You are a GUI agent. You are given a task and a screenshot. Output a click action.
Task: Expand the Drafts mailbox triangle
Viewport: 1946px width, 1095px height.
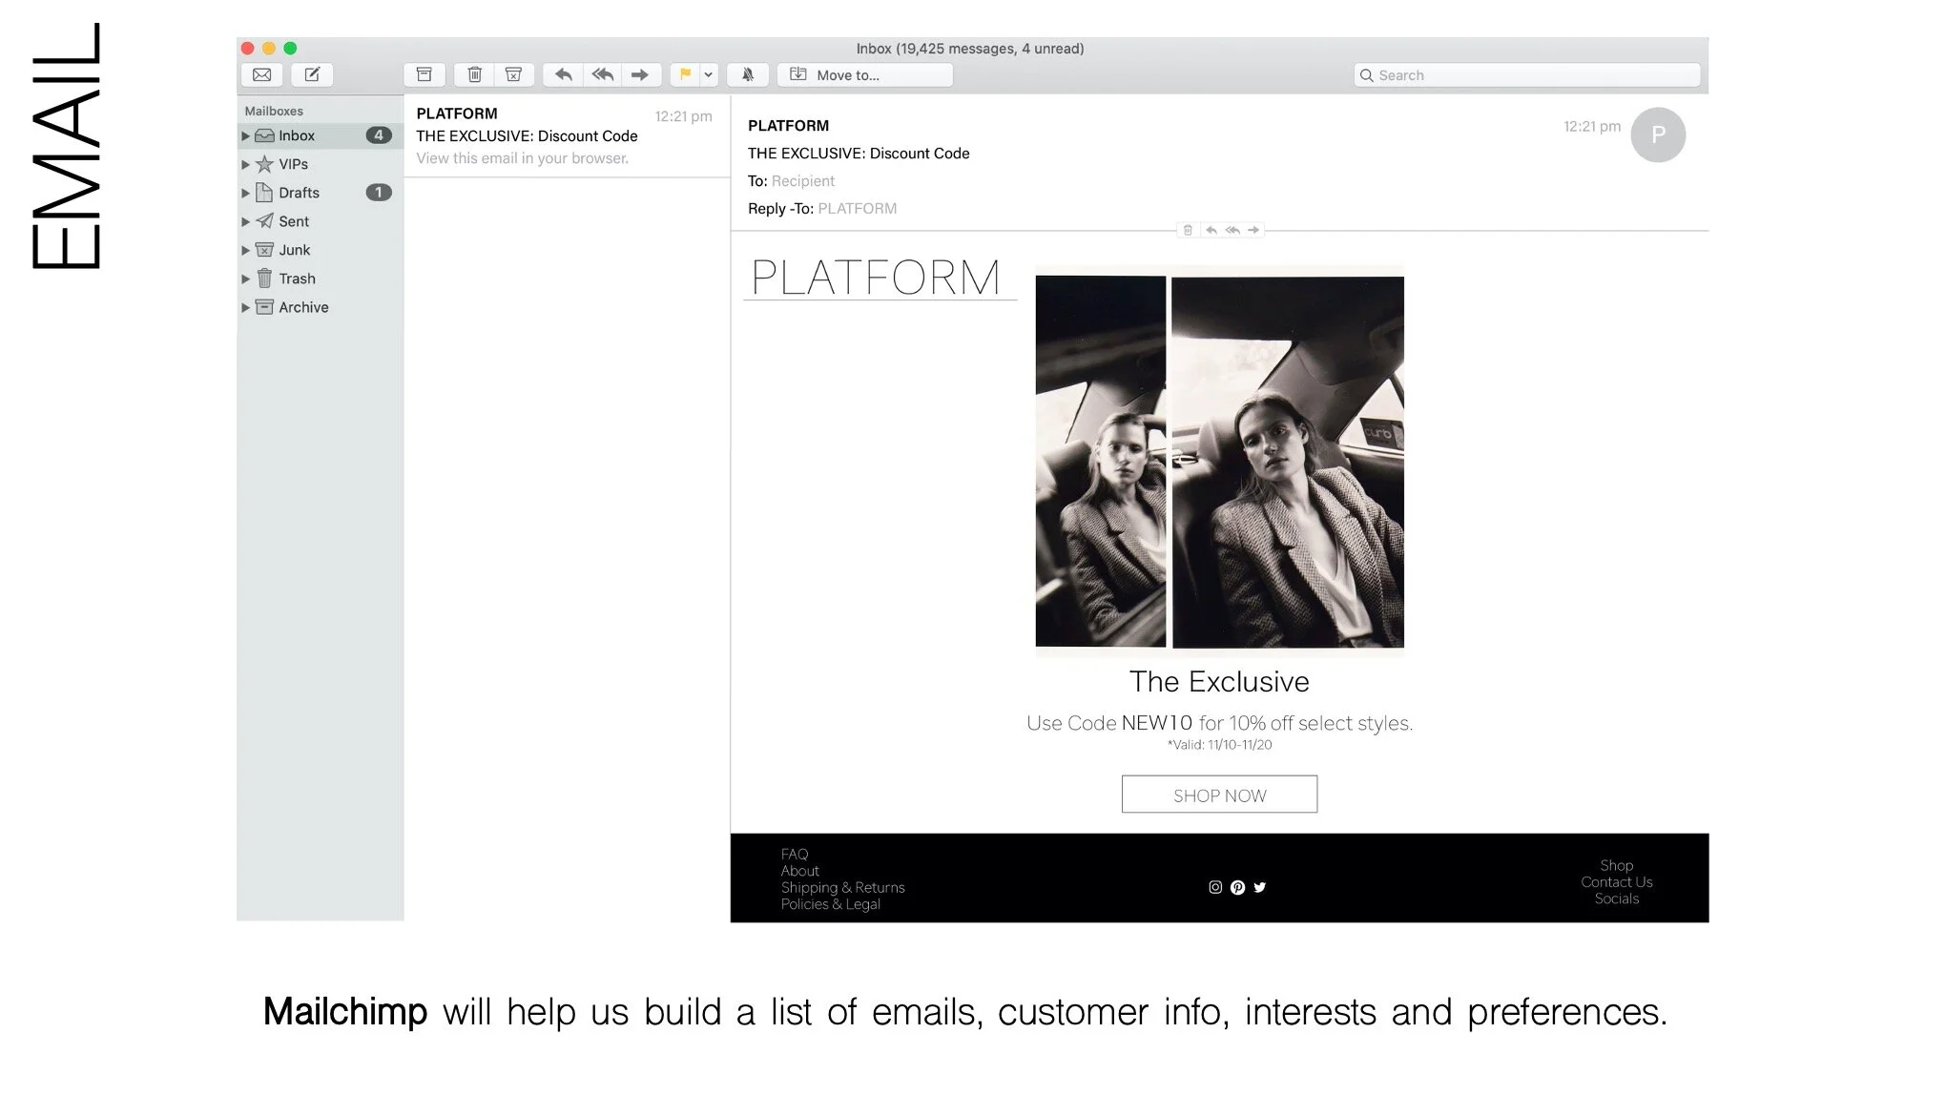click(245, 194)
